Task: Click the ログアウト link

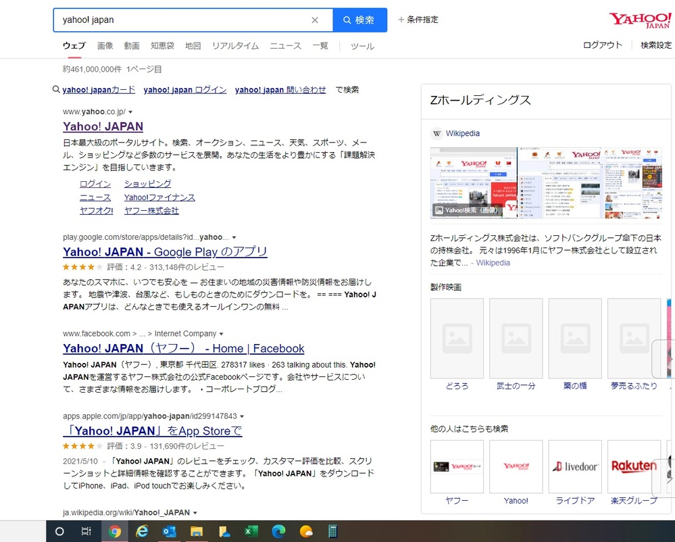Action: tap(602, 45)
